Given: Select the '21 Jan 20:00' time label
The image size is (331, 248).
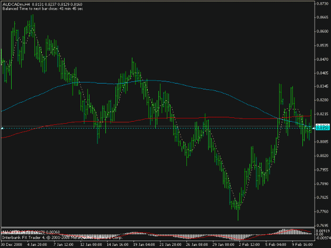Looking at the screenshot, I should pos(171,245).
